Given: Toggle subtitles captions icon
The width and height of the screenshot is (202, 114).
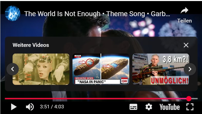Looking at the screenshot, I should pos(133,107).
